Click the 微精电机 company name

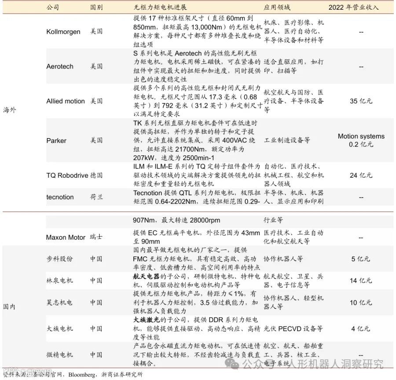click(x=59, y=355)
